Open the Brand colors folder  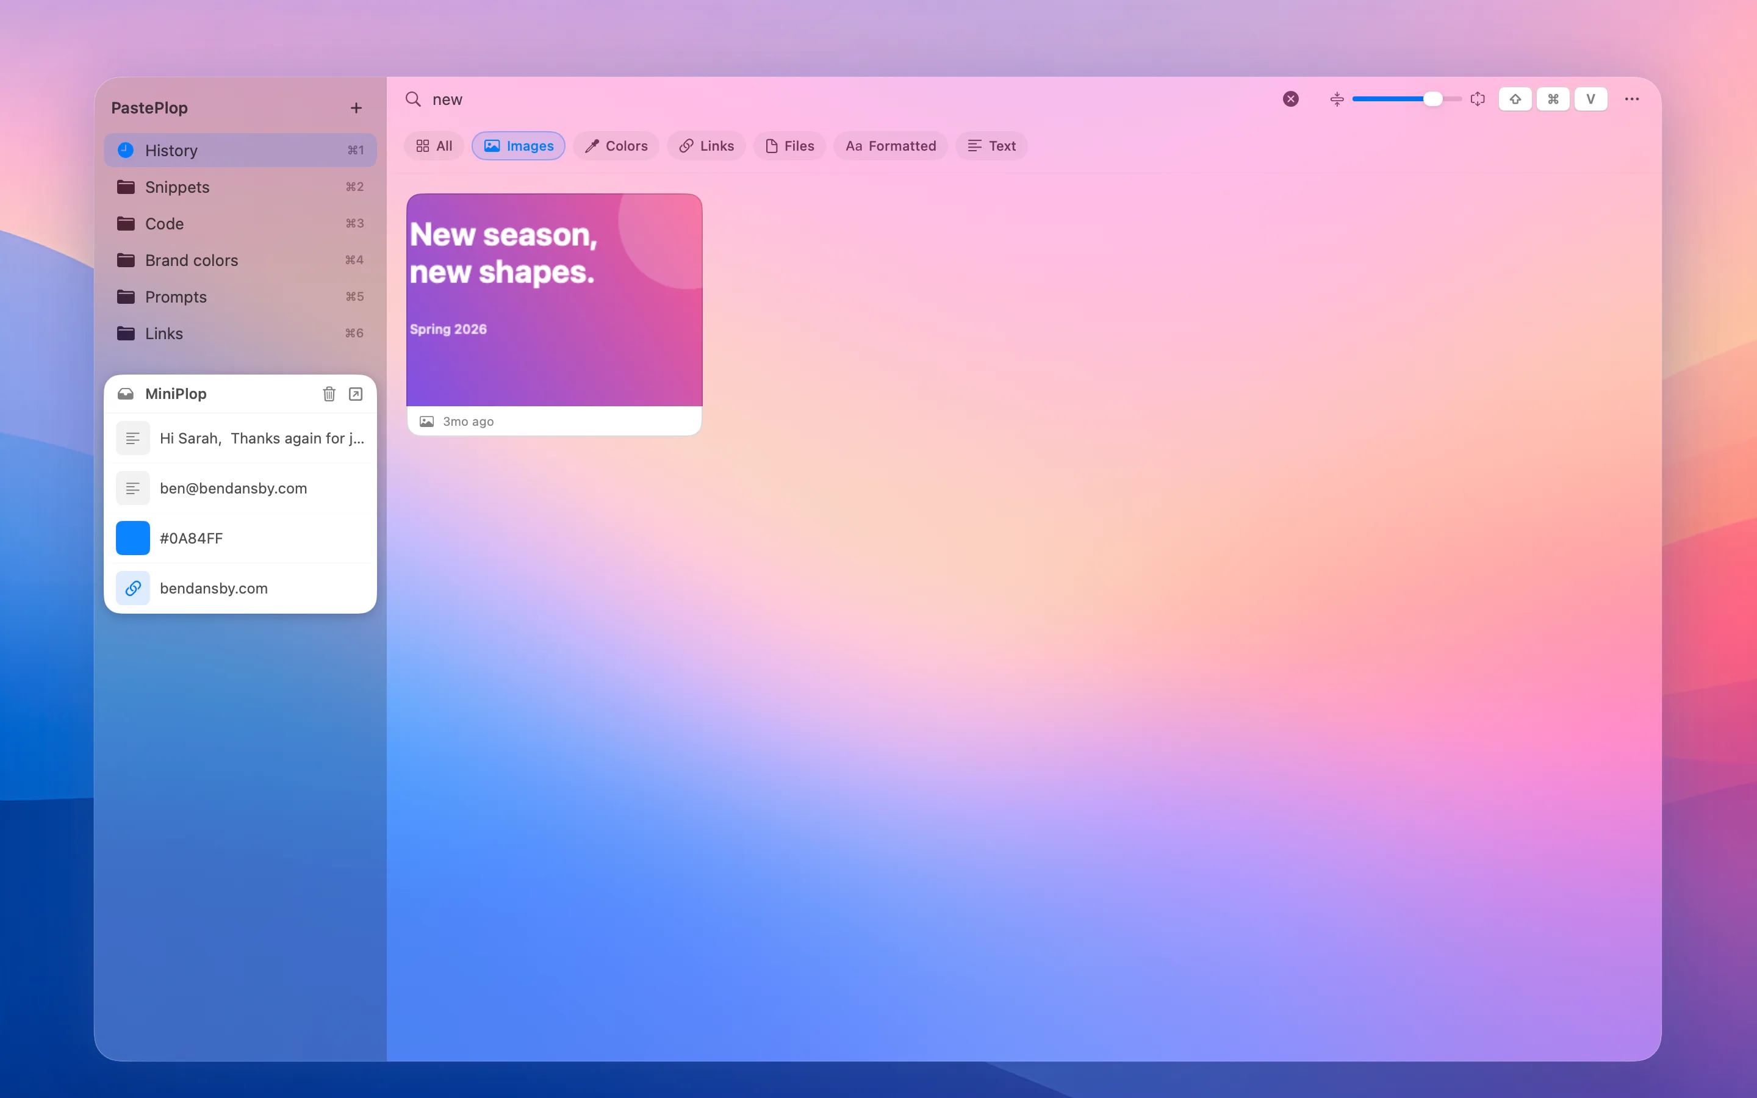point(240,260)
